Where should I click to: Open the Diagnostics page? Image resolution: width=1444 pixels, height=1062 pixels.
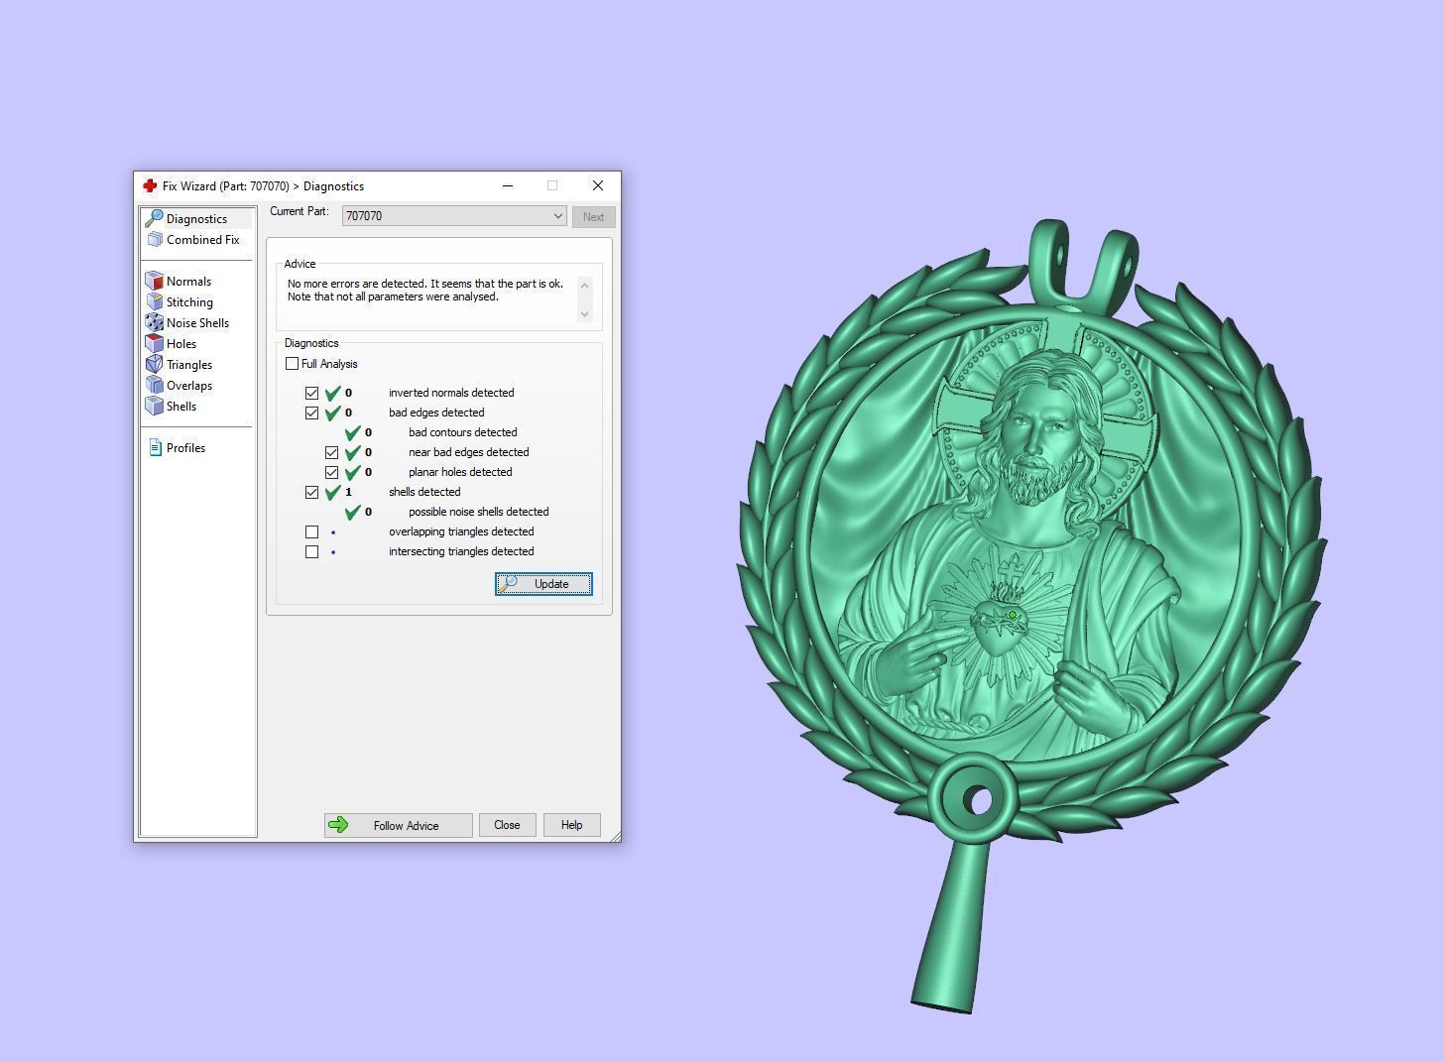coord(196,219)
